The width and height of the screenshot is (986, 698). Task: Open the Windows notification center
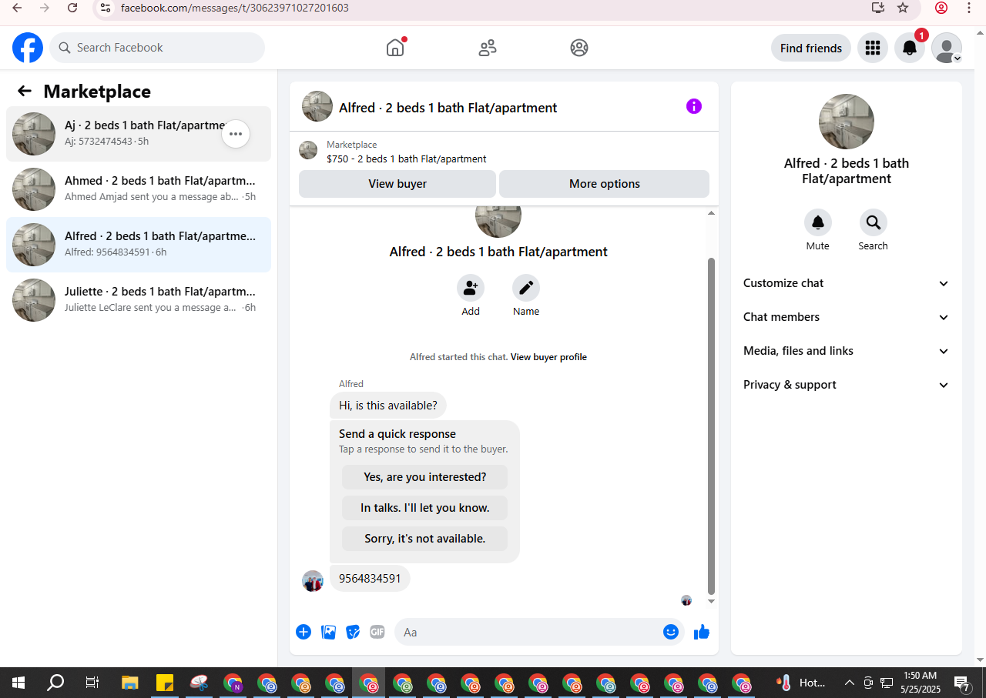(962, 683)
